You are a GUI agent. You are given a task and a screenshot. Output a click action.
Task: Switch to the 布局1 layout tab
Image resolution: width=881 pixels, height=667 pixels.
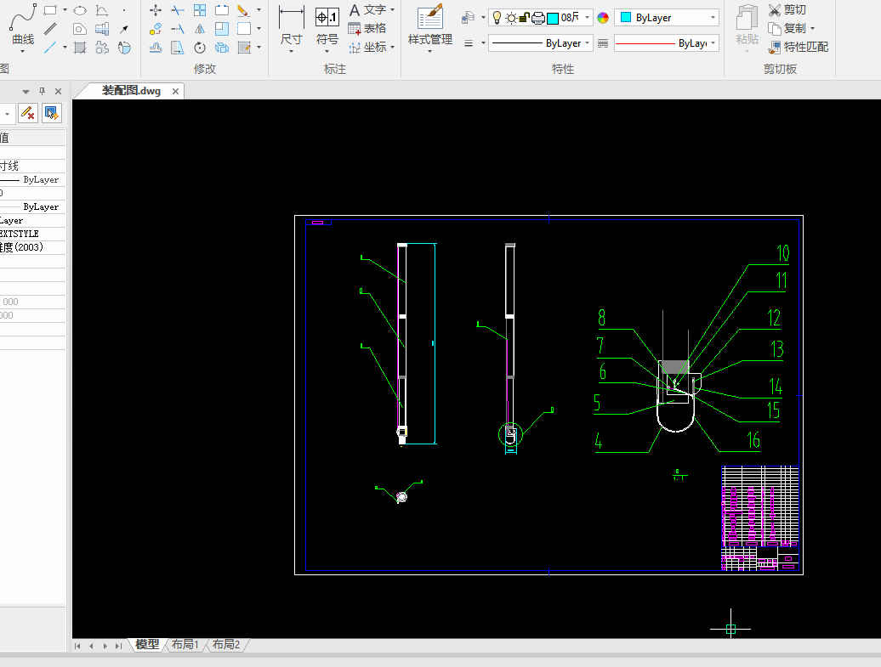(x=185, y=645)
